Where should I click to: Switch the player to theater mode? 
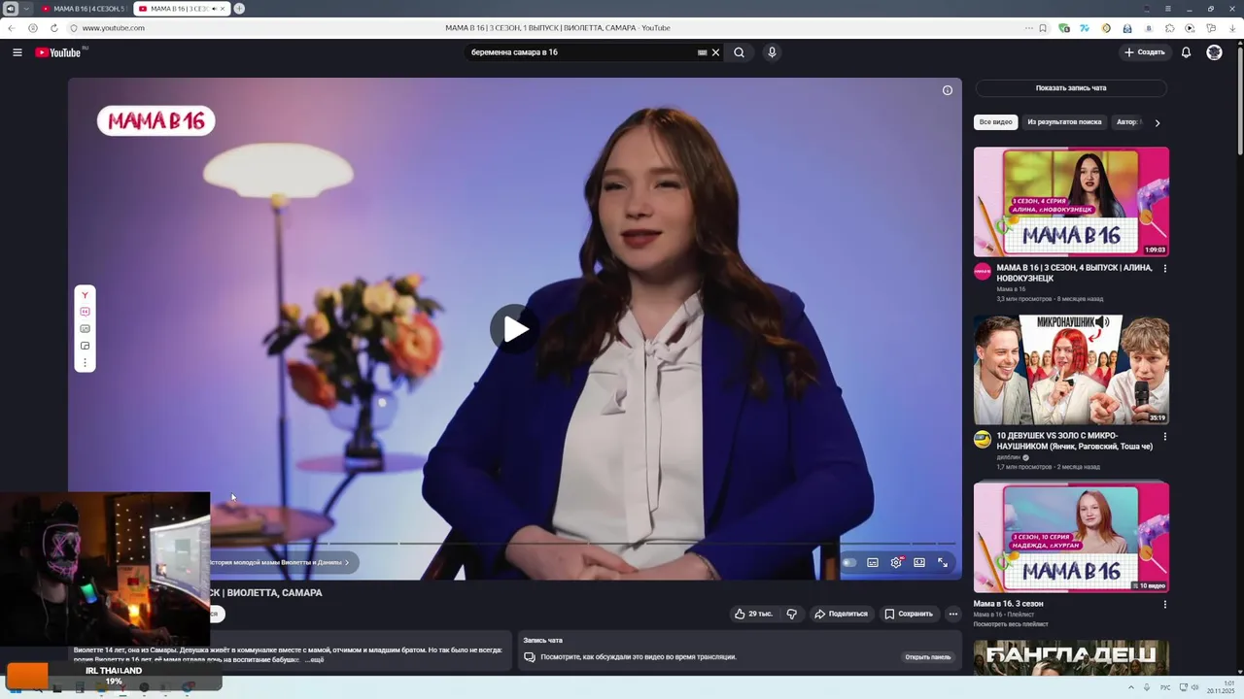919,562
